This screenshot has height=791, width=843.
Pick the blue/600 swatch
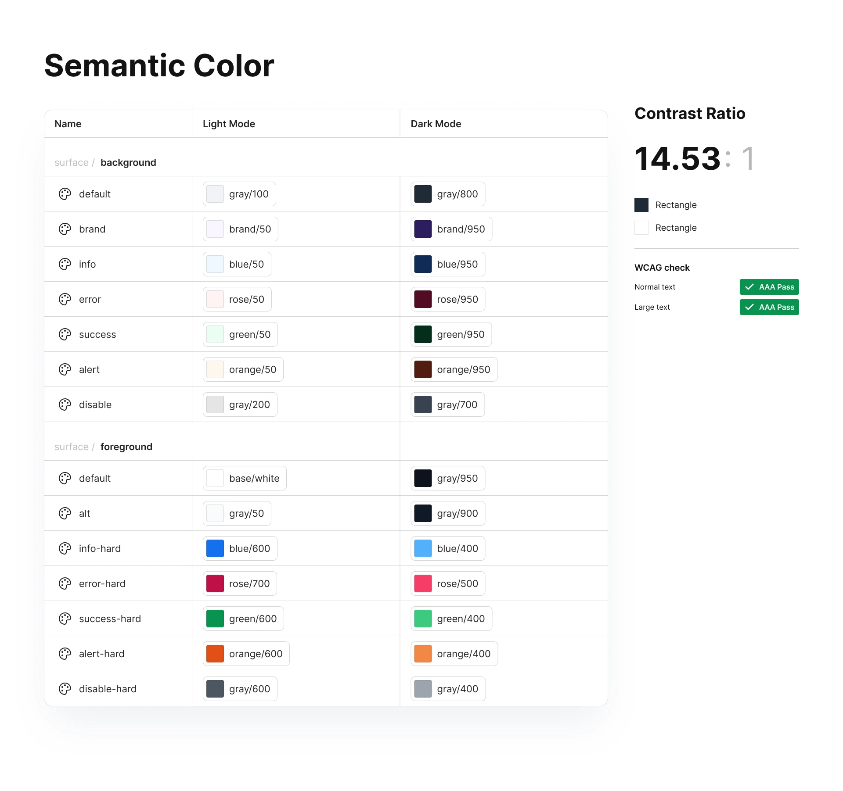point(215,548)
